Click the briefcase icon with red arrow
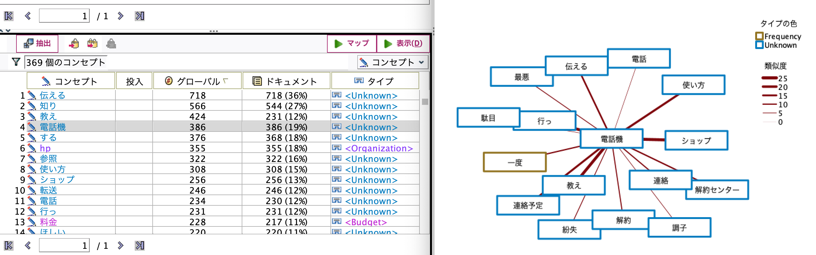This screenshot has height=255, width=816. point(74,43)
